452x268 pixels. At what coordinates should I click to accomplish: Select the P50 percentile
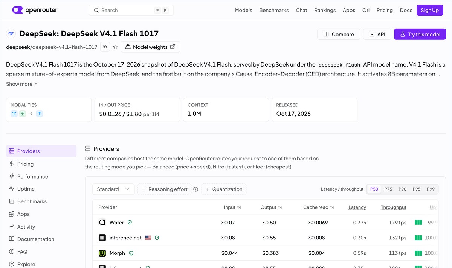tap(374, 189)
